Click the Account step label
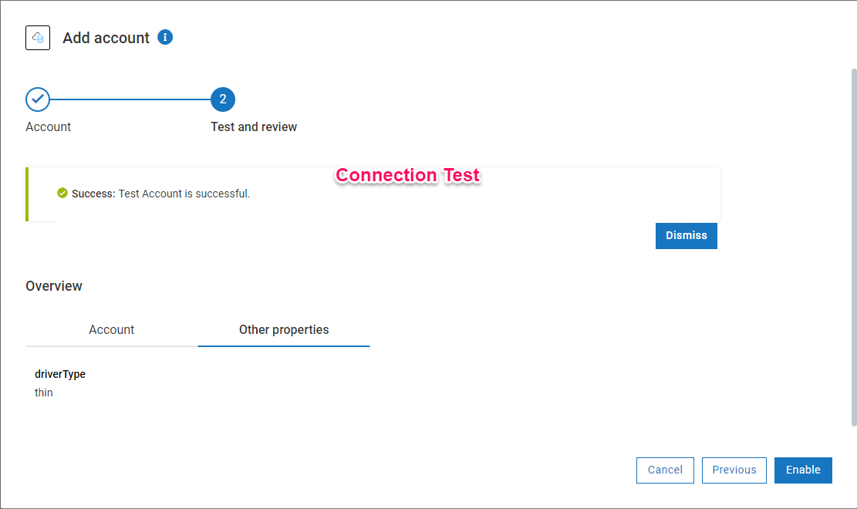857x509 pixels. point(49,127)
